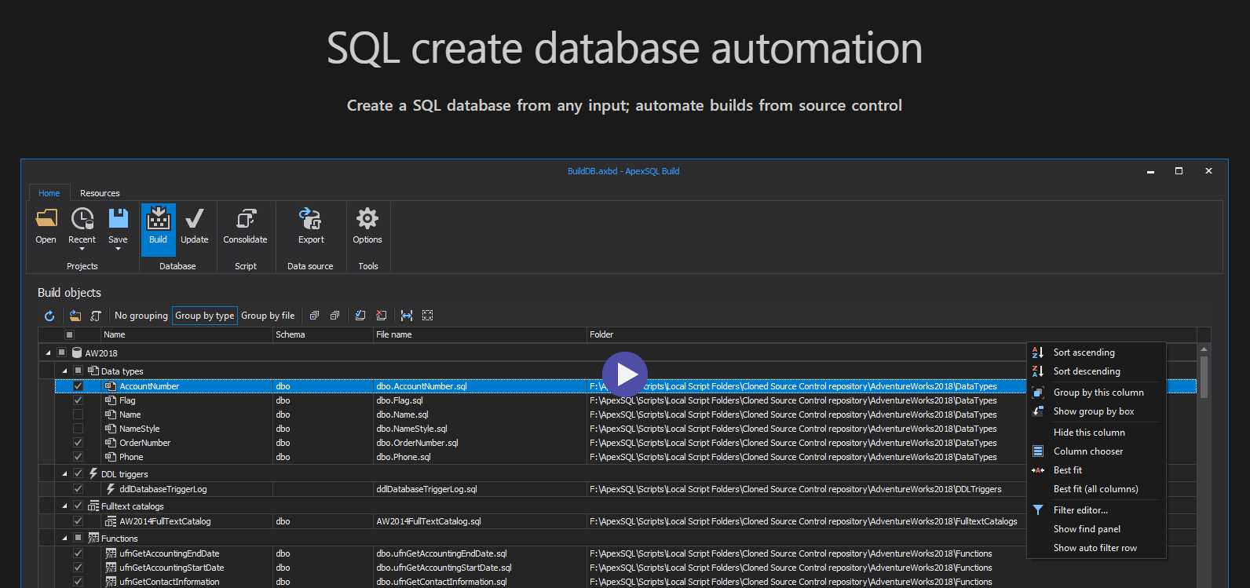Click the Filter editor funnel icon
This screenshot has height=588, width=1250.
pyautogui.click(x=1038, y=510)
